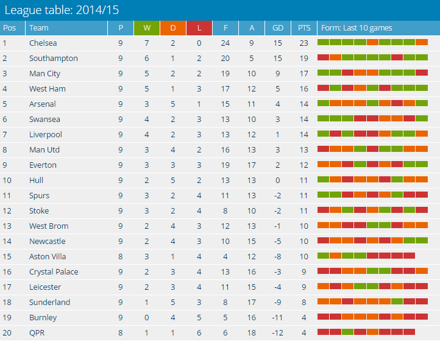
Task: Open the Arsenal team entry
Action: [42, 104]
